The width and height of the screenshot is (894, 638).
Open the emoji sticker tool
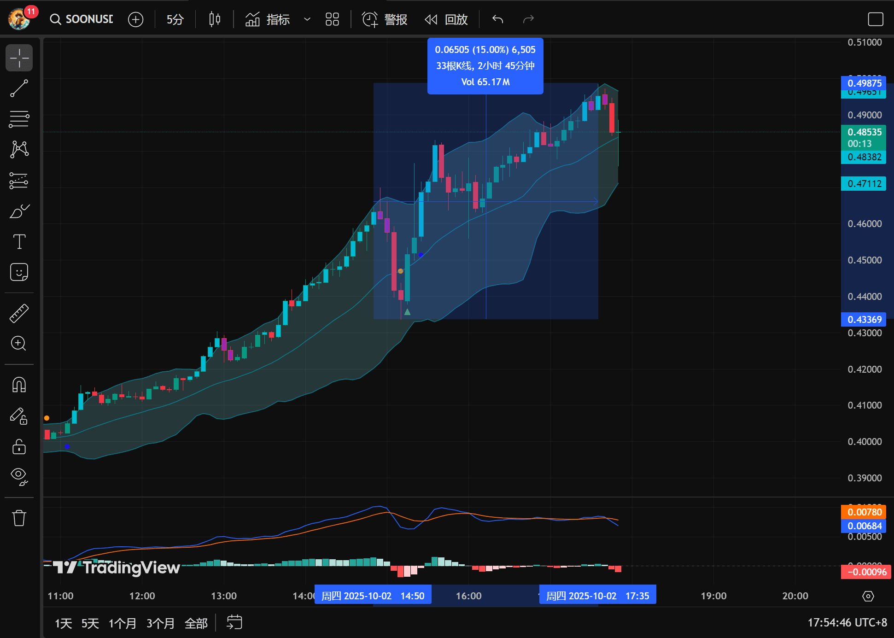click(19, 272)
